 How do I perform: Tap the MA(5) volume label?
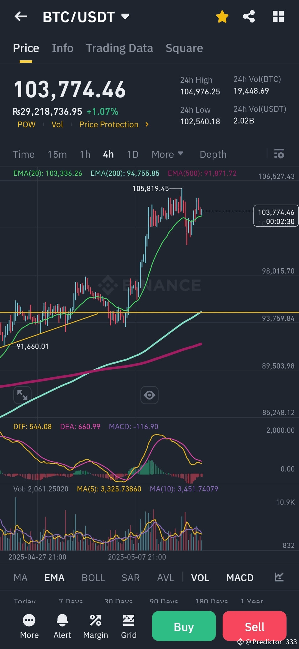click(x=109, y=489)
